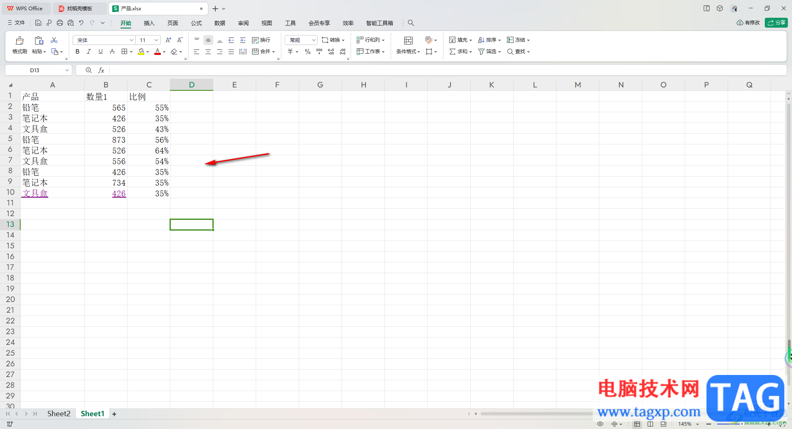Click the increase indent icon
792x429 pixels.
pyautogui.click(x=243, y=40)
